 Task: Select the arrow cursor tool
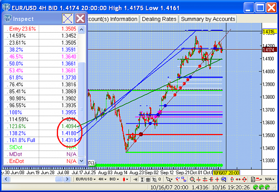coord(168,179)
